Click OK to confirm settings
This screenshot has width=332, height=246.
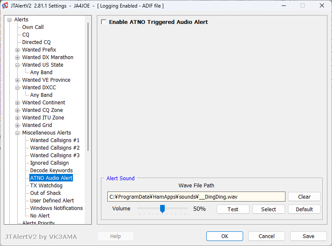[x=225, y=236]
